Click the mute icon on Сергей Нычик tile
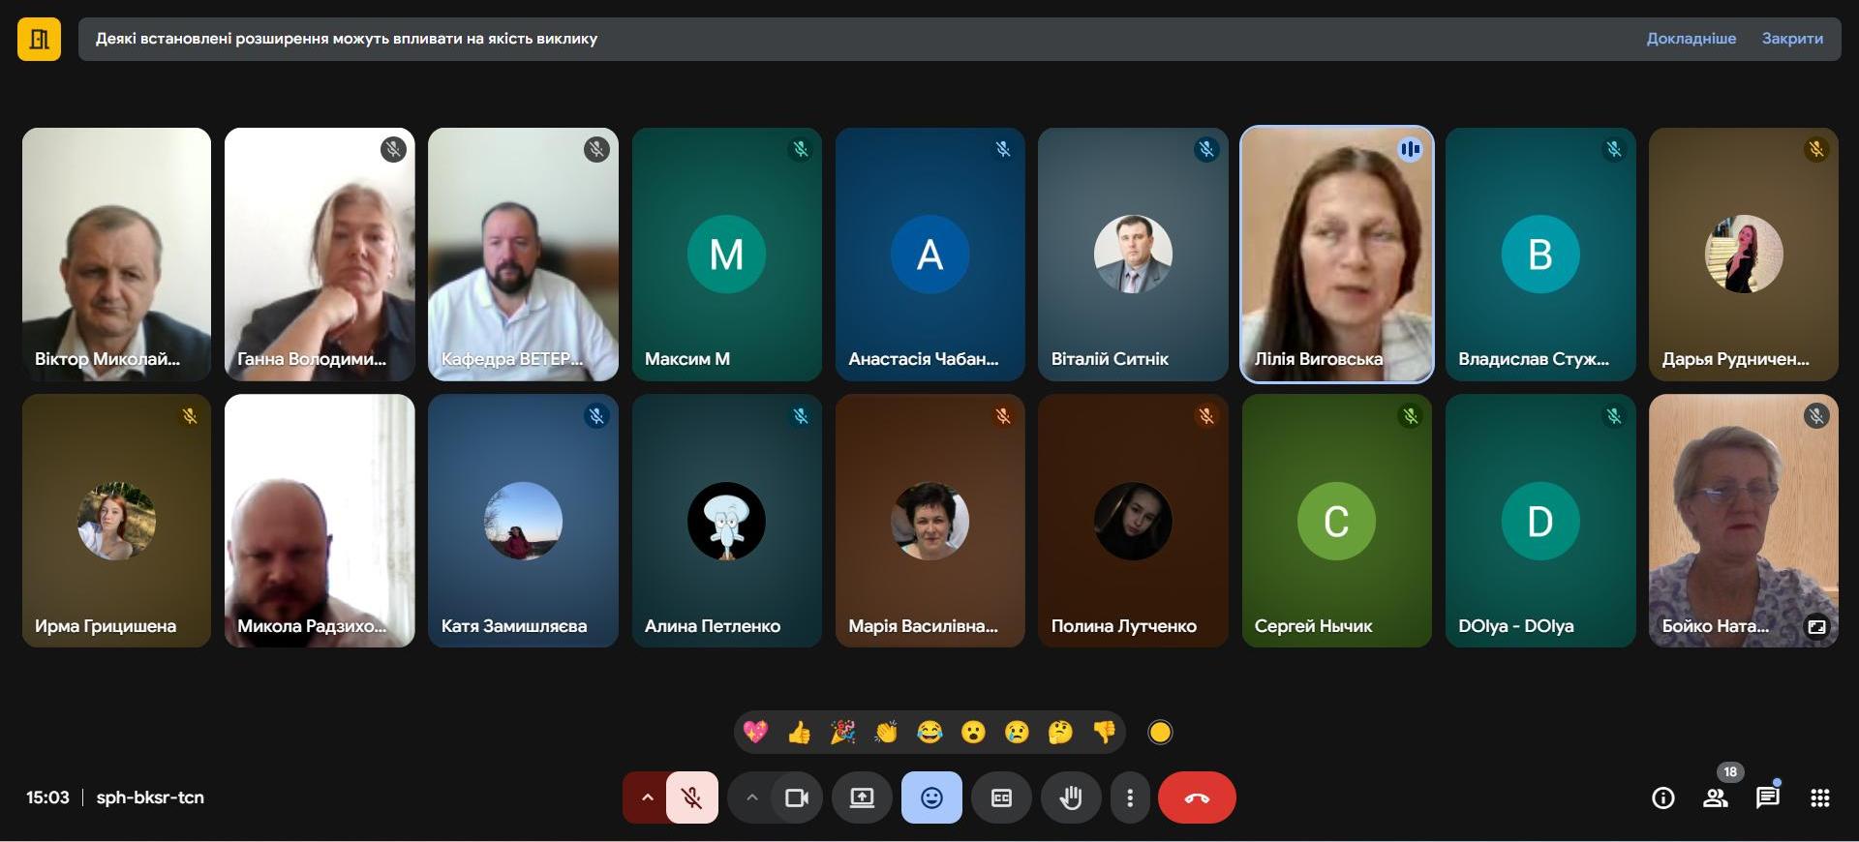Image resolution: width=1859 pixels, height=842 pixels. point(1410,416)
